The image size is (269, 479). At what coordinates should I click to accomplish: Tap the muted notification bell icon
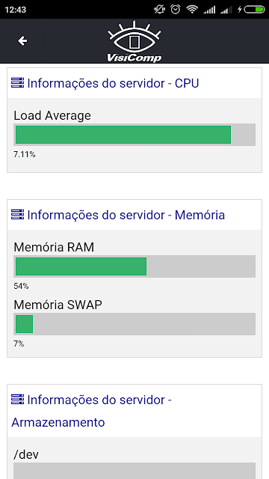point(159,10)
